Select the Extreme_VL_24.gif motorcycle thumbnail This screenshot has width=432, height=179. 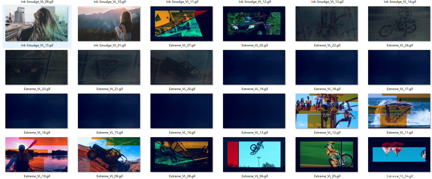coord(399,24)
